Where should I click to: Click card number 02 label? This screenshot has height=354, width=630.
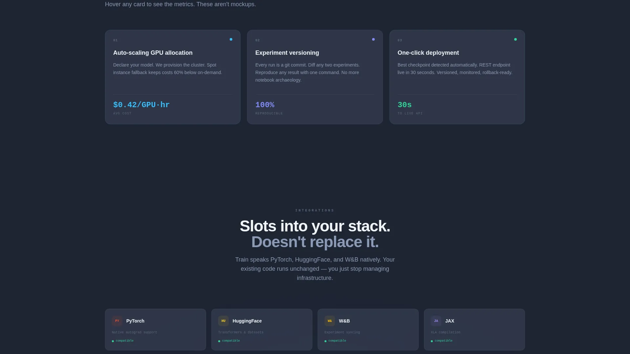[x=258, y=40]
